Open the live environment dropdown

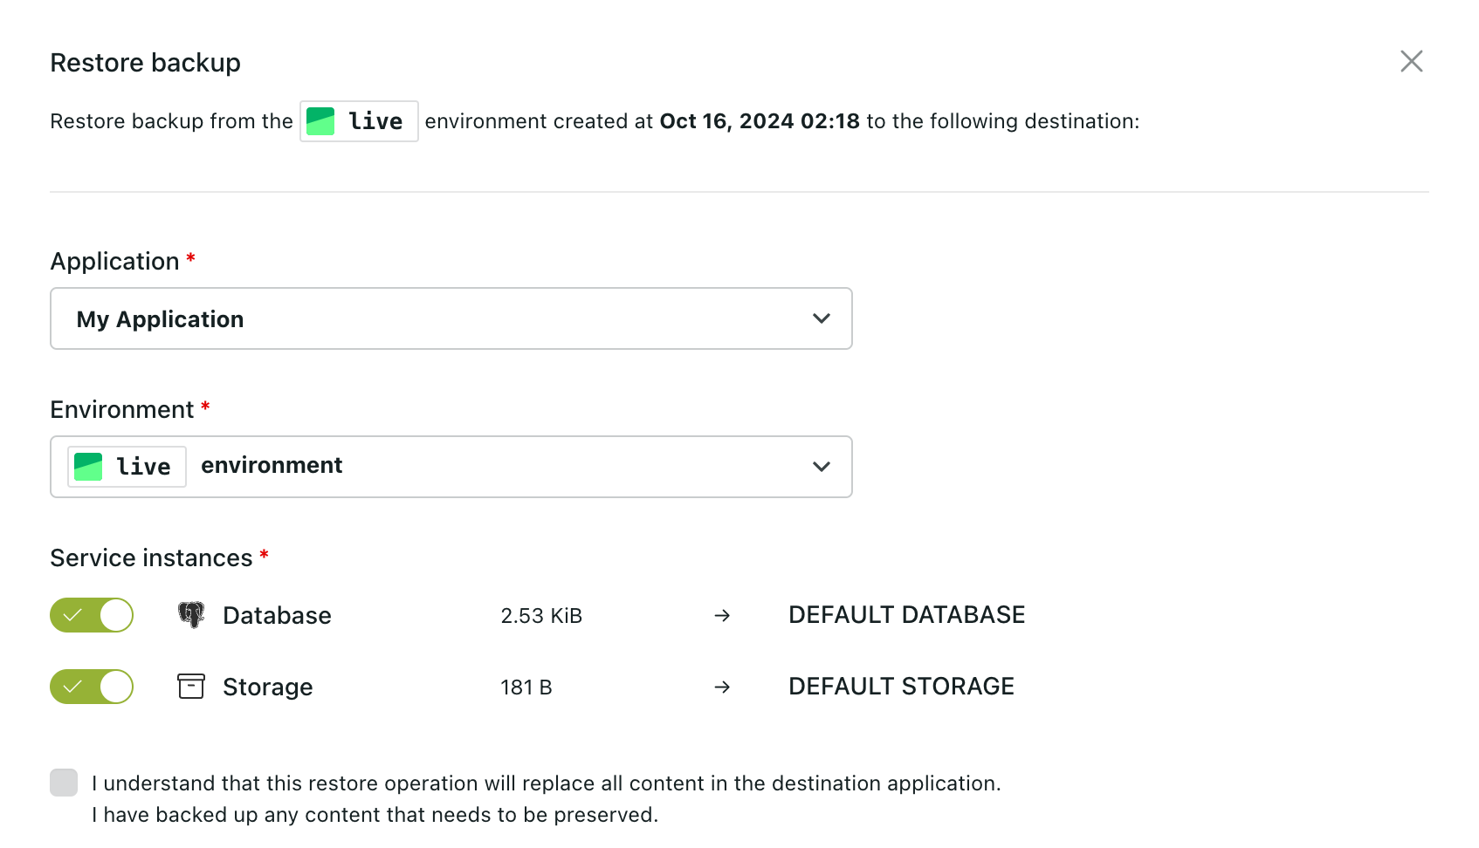pos(451,467)
